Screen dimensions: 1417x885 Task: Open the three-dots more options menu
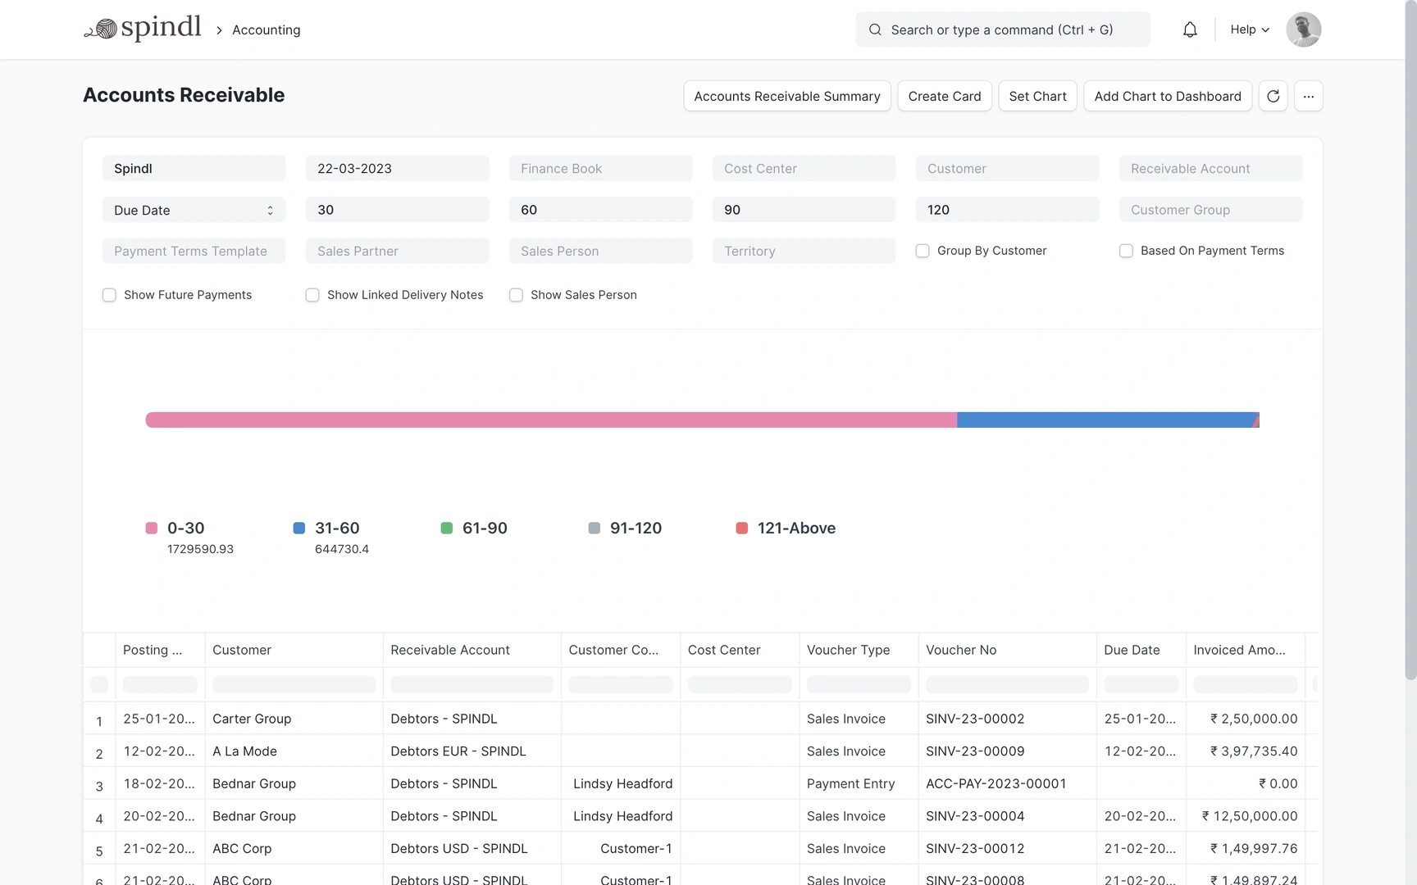1308,96
